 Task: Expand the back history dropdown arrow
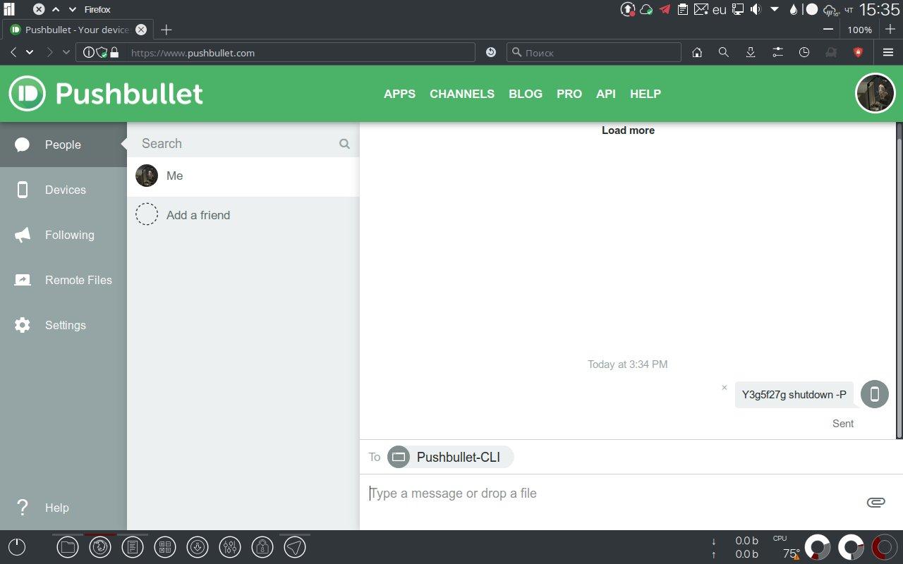click(x=30, y=52)
